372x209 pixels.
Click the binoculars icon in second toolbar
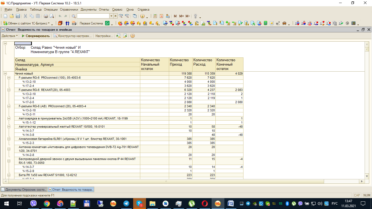[67, 23]
